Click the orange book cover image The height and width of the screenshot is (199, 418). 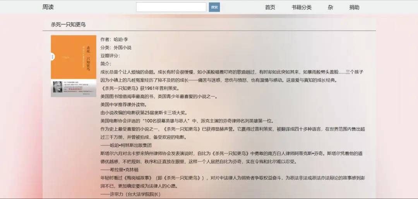tap(74, 57)
